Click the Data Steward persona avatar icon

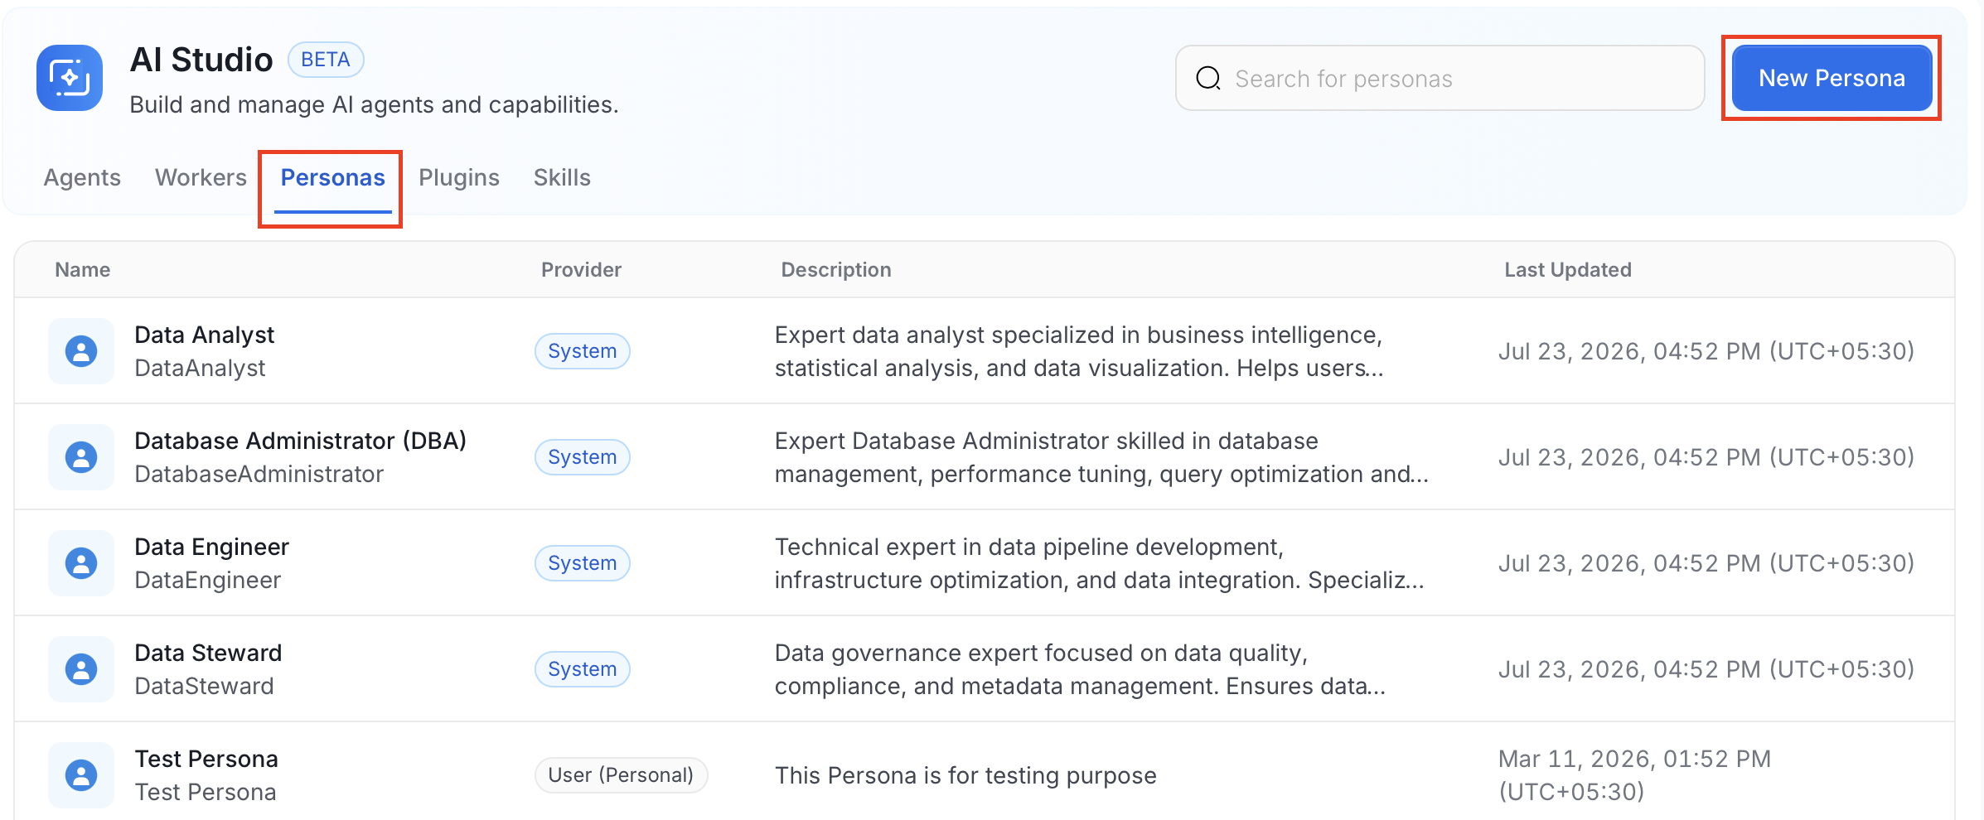[81, 669]
